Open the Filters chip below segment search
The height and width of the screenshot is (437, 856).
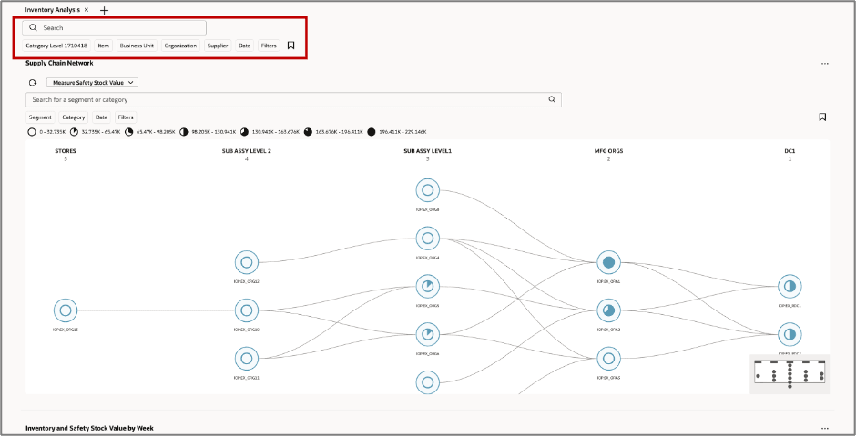tap(126, 117)
